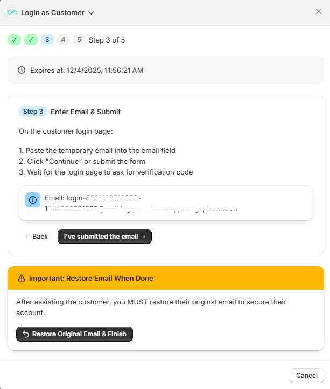Select the temporary login email text
330x389 pixels.
pyautogui.click(x=140, y=204)
